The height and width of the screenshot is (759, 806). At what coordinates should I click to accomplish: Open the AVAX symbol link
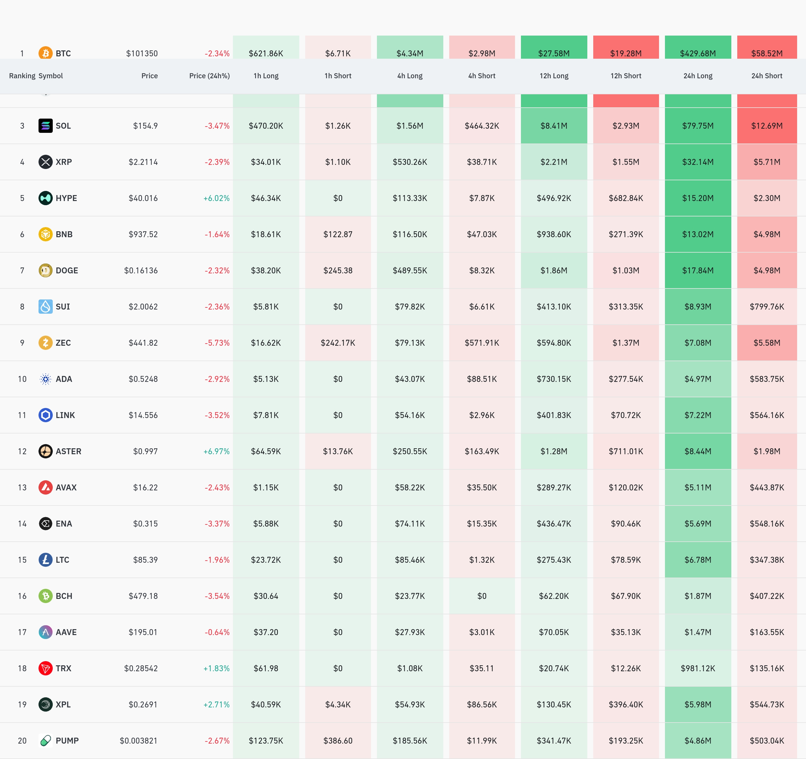pyautogui.click(x=66, y=487)
